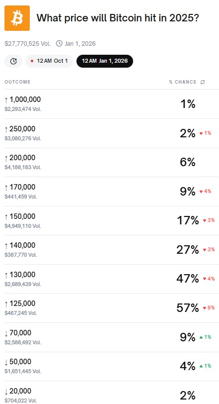Click the refresh icon beside % CHANCE
The height and width of the screenshot is (404, 219).
coord(203,82)
